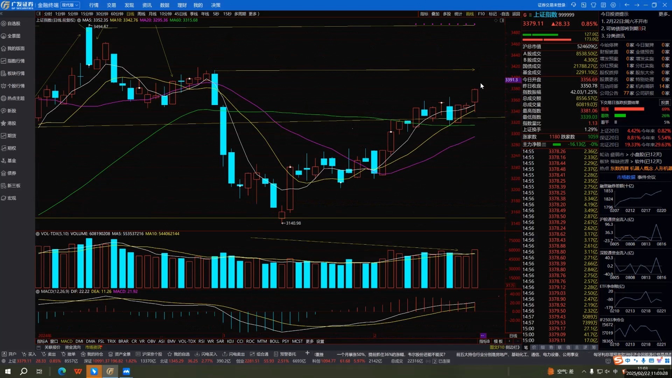Toggle the MACD indicator circle button

pos(37,292)
